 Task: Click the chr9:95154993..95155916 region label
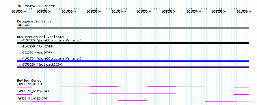37,6
